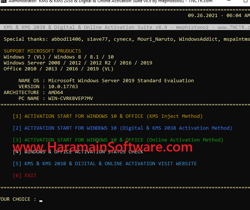Click option [6] EXIT line
This screenshot has width=250, height=210.
tap(25, 176)
